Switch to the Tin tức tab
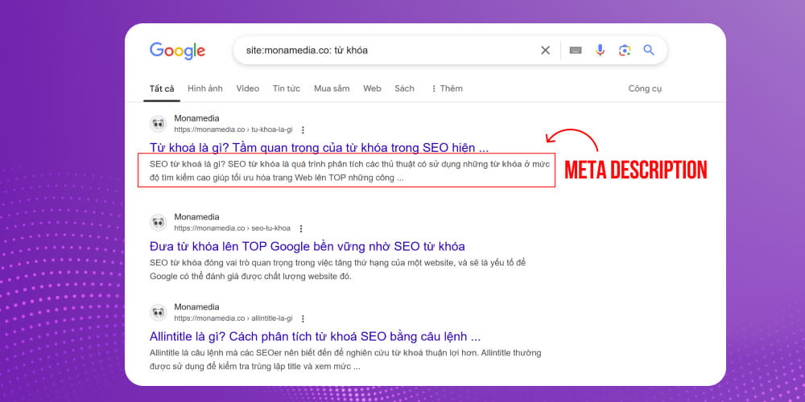Image resolution: width=805 pixels, height=402 pixels. tap(287, 88)
